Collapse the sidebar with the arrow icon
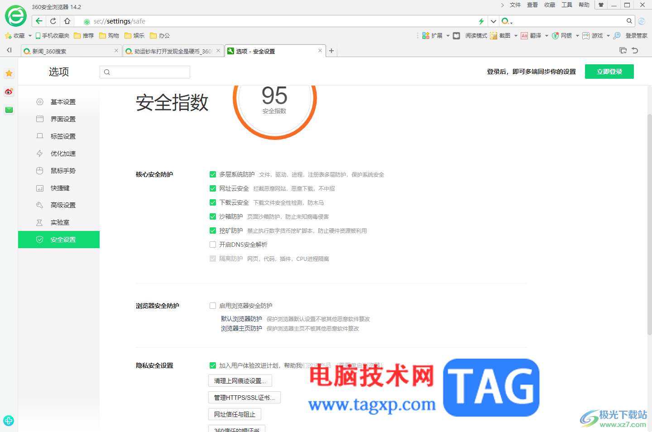This screenshot has height=432, width=652. [x=9, y=50]
